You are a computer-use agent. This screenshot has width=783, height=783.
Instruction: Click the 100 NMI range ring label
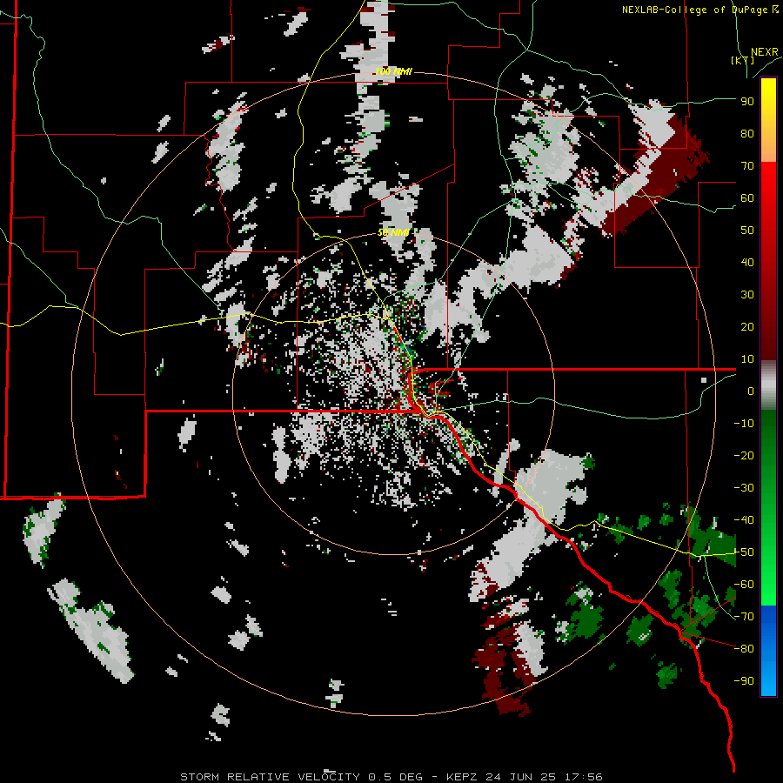(x=393, y=71)
